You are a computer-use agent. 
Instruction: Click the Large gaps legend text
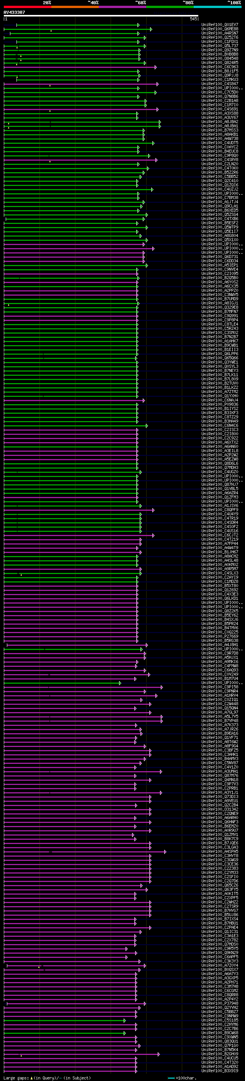pyautogui.click(x=16, y=1078)
